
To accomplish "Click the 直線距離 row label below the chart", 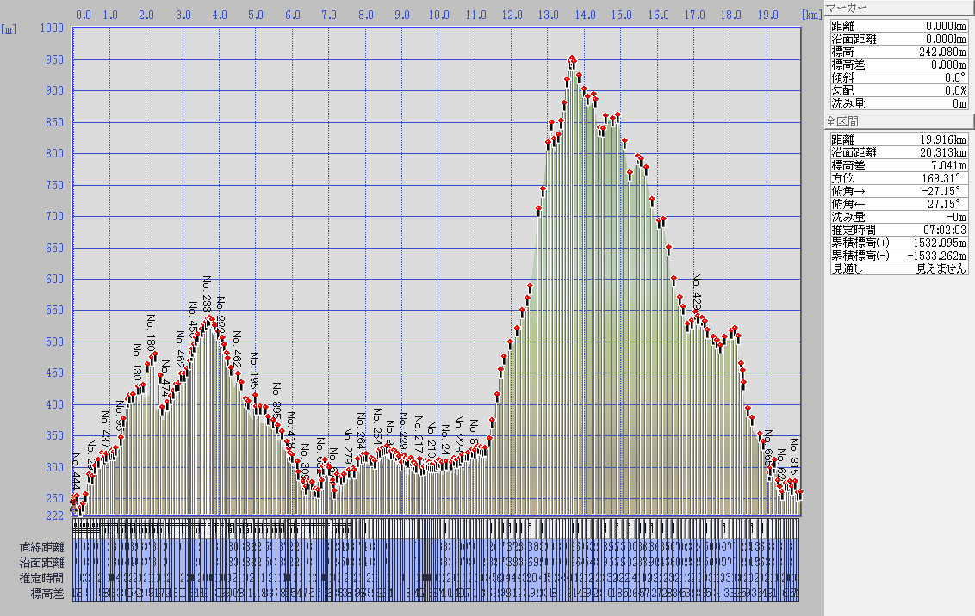I will (41, 547).
